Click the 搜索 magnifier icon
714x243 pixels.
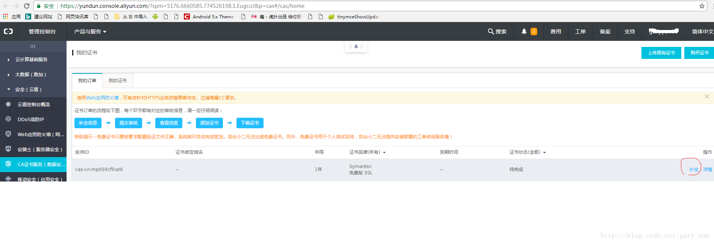point(491,31)
